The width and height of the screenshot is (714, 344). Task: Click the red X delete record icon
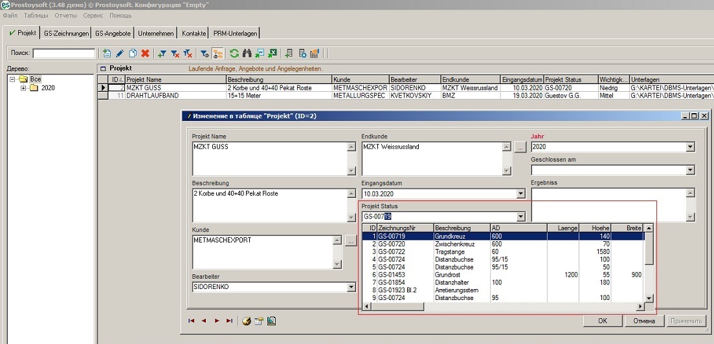145,54
